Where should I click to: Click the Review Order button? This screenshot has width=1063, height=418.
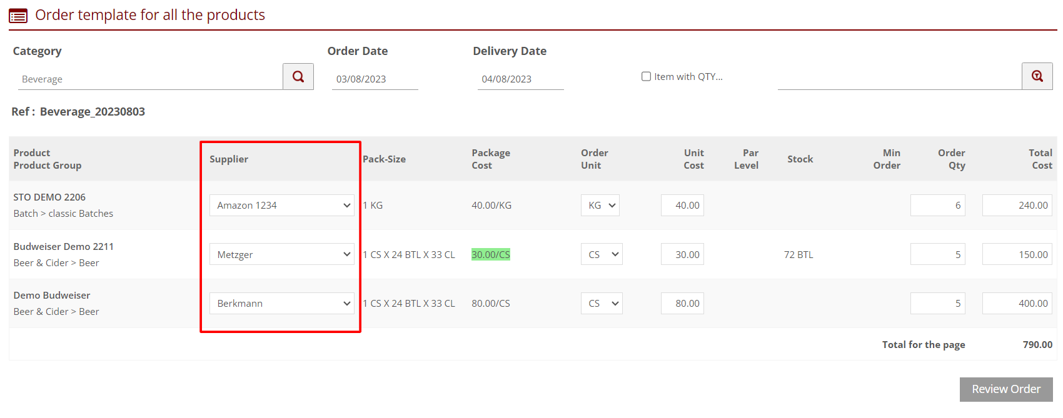coord(1005,389)
